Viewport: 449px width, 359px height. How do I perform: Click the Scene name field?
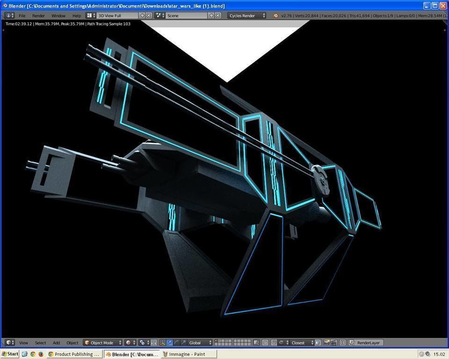click(x=187, y=15)
